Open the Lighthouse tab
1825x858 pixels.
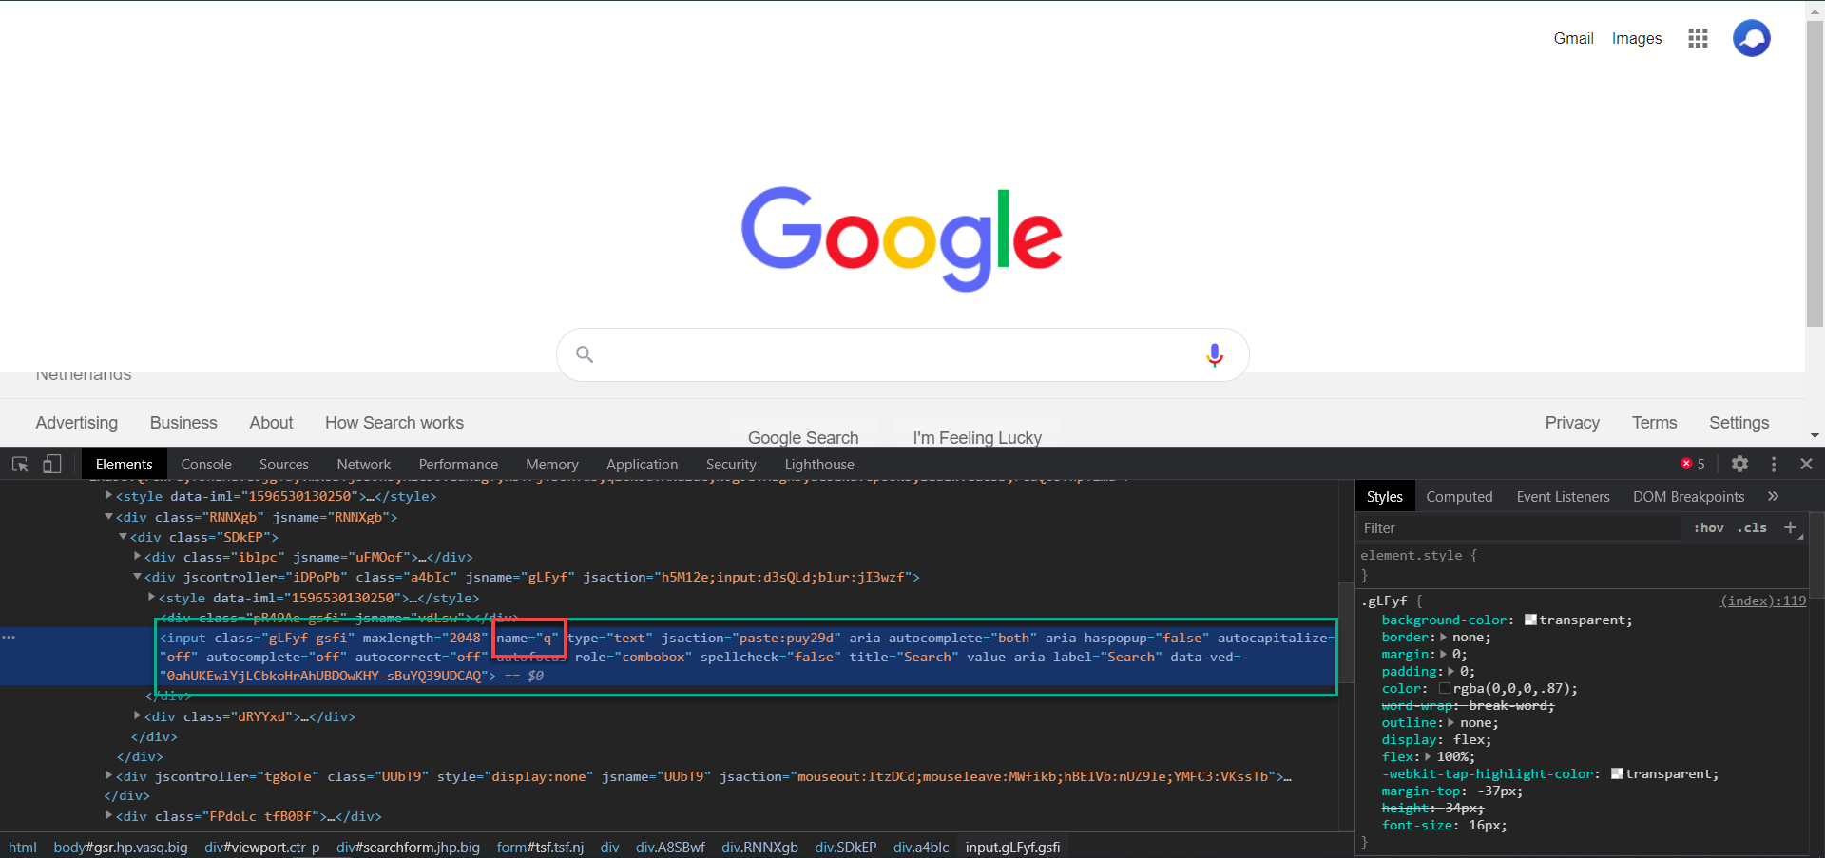point(819,464)
